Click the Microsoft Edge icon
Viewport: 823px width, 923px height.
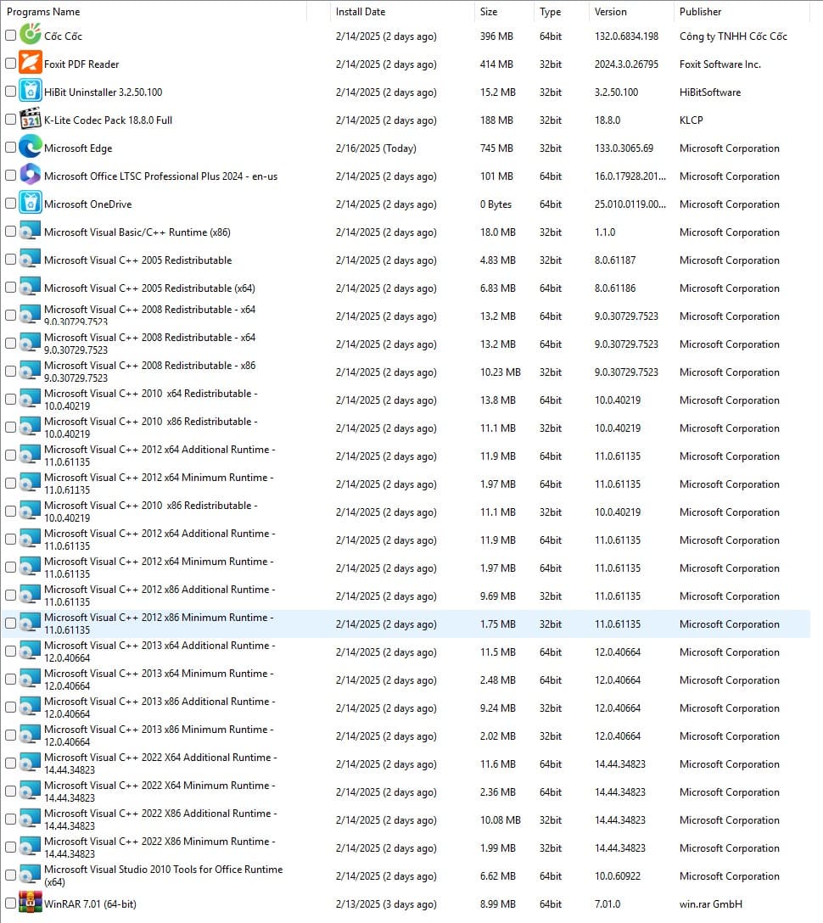[30, 147]
